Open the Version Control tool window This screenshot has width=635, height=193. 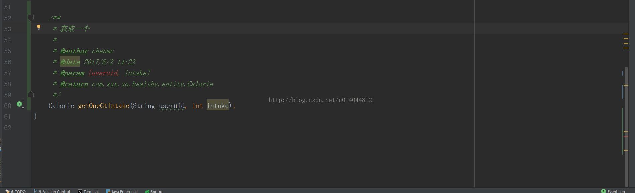pos(52,191)
